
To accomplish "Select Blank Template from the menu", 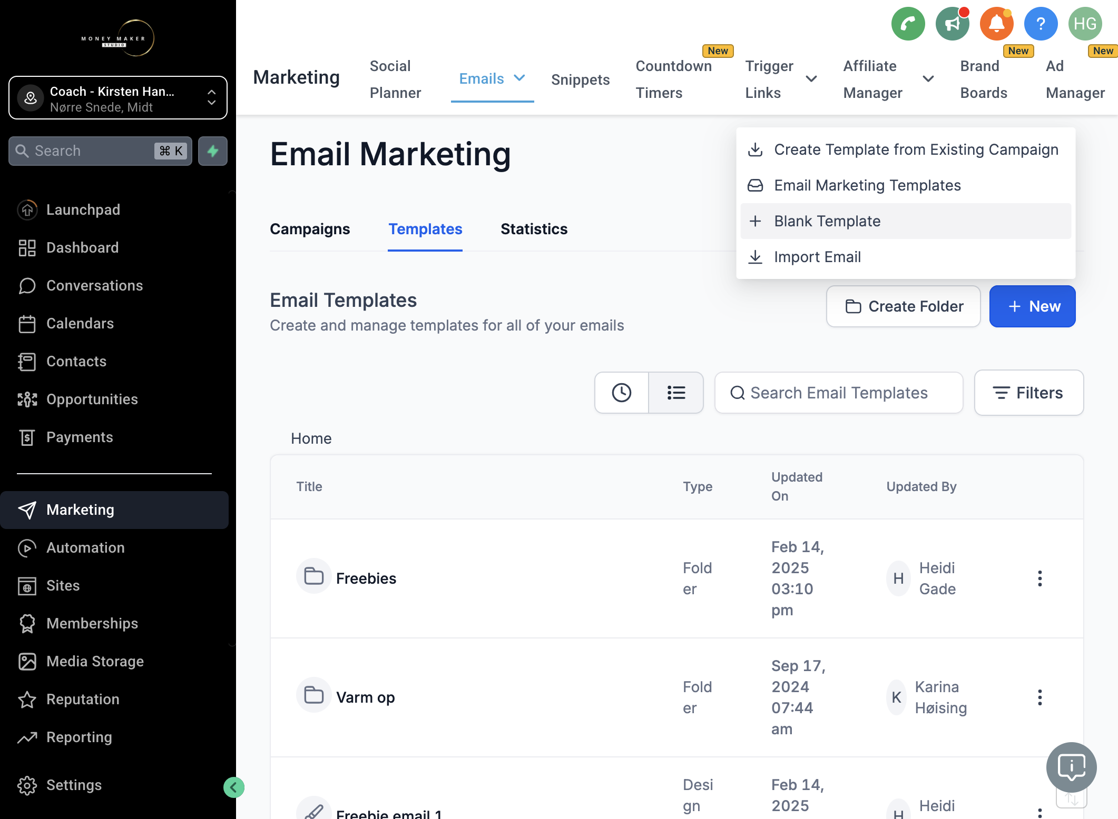I will (x=906, y=221).
